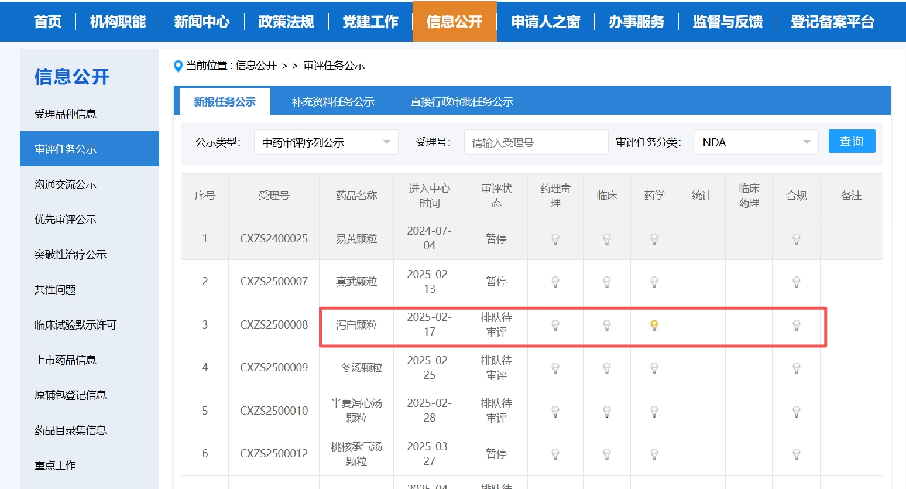Click 合规 bulb icon for 桃核承气汤颗粒
This screenshot has width=906, height=489.
[797, 454]
